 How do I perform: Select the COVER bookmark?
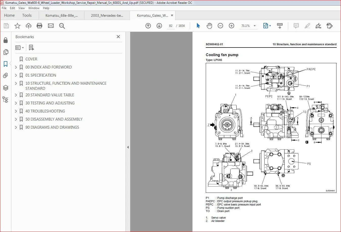click(31, 59)
